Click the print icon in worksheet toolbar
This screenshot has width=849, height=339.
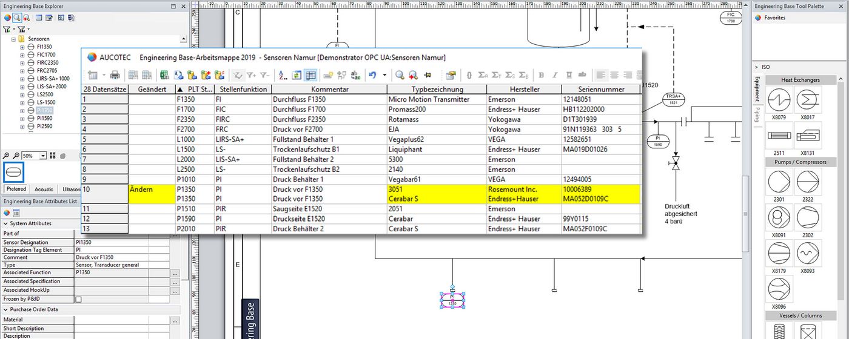[x=115, y=75]
